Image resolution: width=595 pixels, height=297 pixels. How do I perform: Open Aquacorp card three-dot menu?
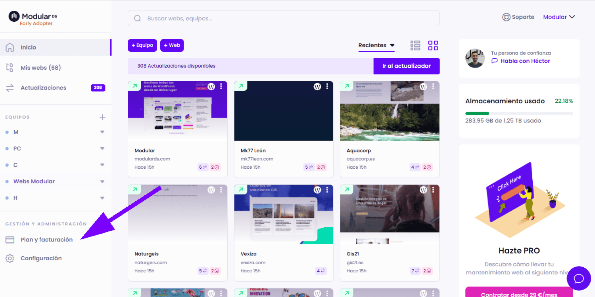coord(433,86)
